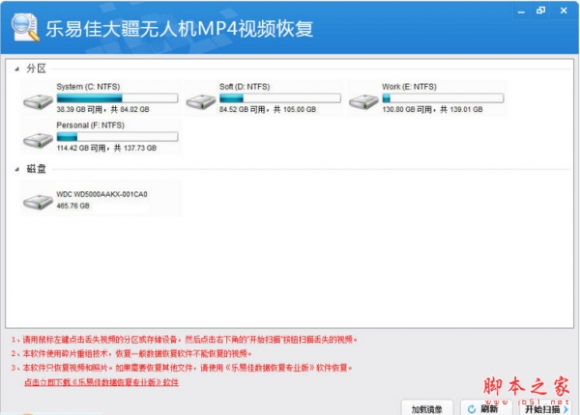This screenshot has width=580, height=415.
Task: Select the 'Personal (F: NTFS)' label
Action: 90,125
